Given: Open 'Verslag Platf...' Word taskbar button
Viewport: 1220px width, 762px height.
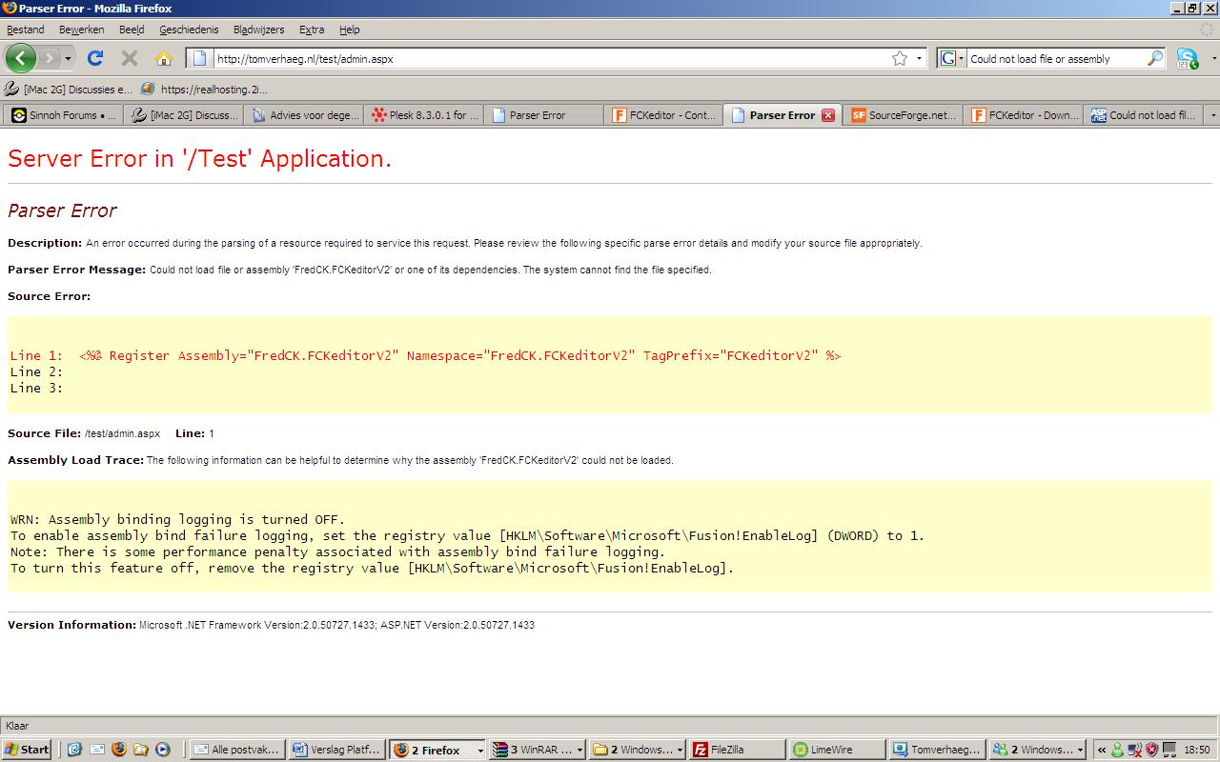Looking at the screenshot, I should [x=336, y=750].
